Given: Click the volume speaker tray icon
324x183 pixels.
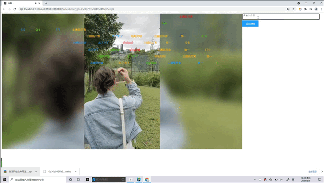Looking at the screenshot, I should coord(281,179).
